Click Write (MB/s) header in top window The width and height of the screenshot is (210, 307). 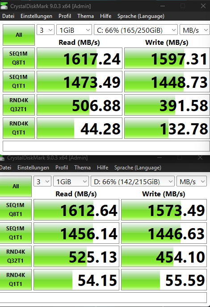167,43
